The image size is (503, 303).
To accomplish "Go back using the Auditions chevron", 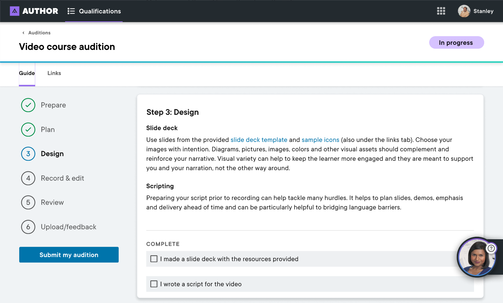I will click(23, 33).
